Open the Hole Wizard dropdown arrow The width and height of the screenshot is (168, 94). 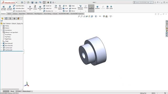point(35,11)
